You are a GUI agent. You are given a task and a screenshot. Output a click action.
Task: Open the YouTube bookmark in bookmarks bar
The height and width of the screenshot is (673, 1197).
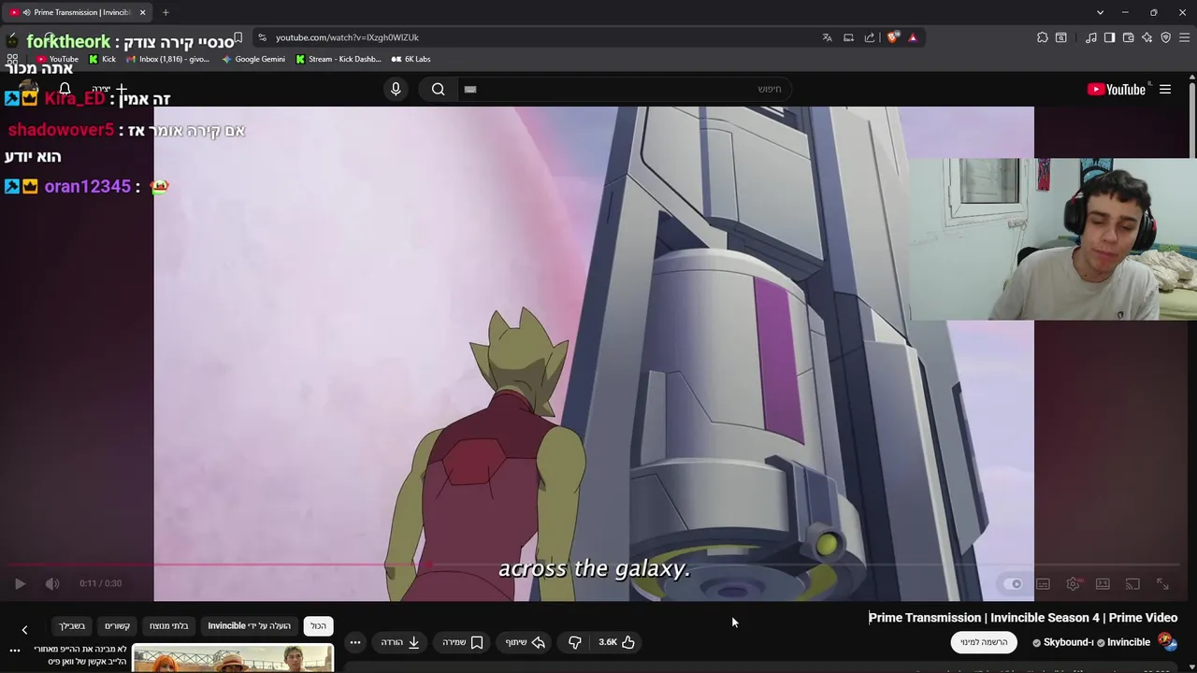(57, 59)
